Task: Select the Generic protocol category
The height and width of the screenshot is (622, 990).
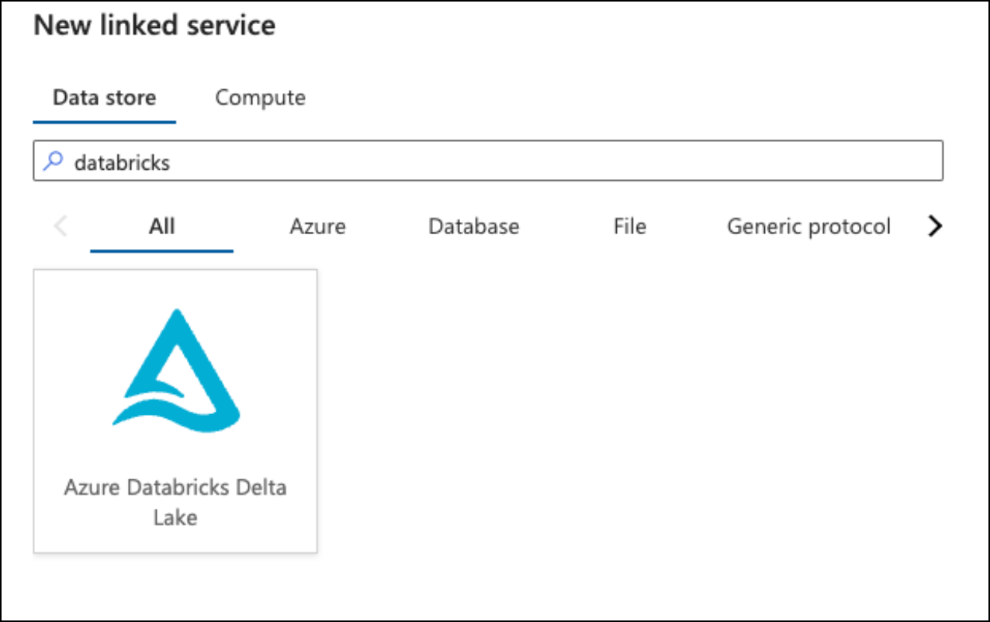Action: 808,226
